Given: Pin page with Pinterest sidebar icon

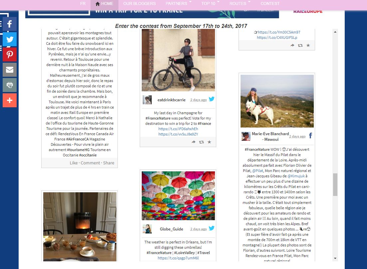Looking at the screenshot, I should [10, 54].
